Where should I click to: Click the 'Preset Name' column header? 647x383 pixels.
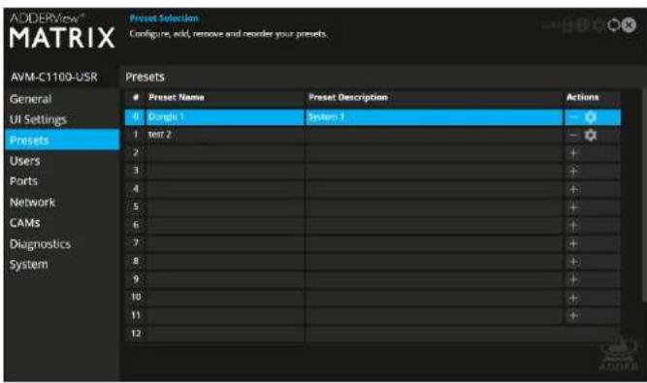(177, 97)
